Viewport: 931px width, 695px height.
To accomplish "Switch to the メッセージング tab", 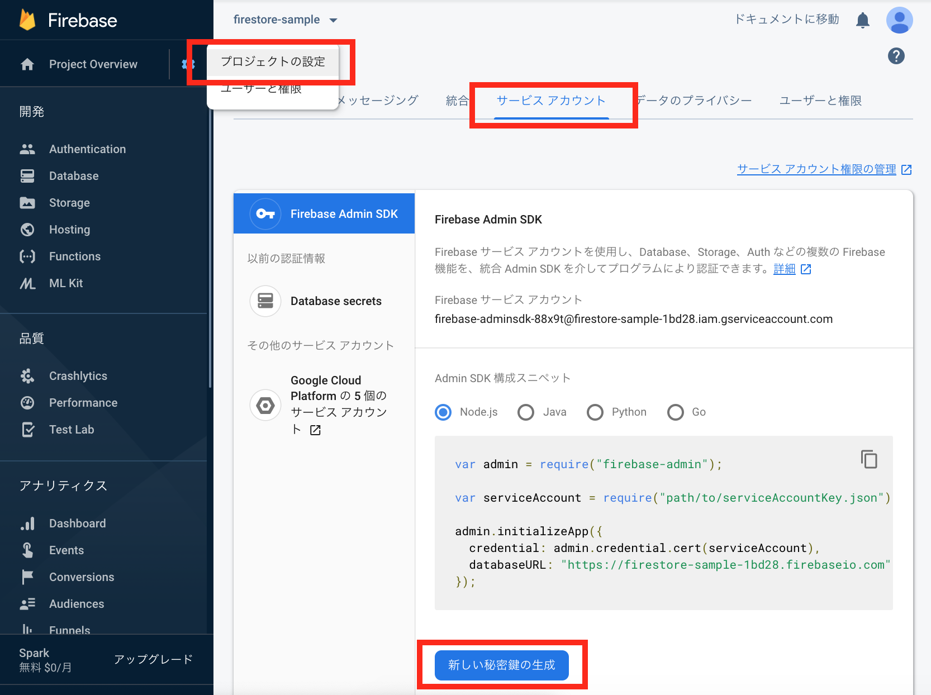I will coord(378,101).
